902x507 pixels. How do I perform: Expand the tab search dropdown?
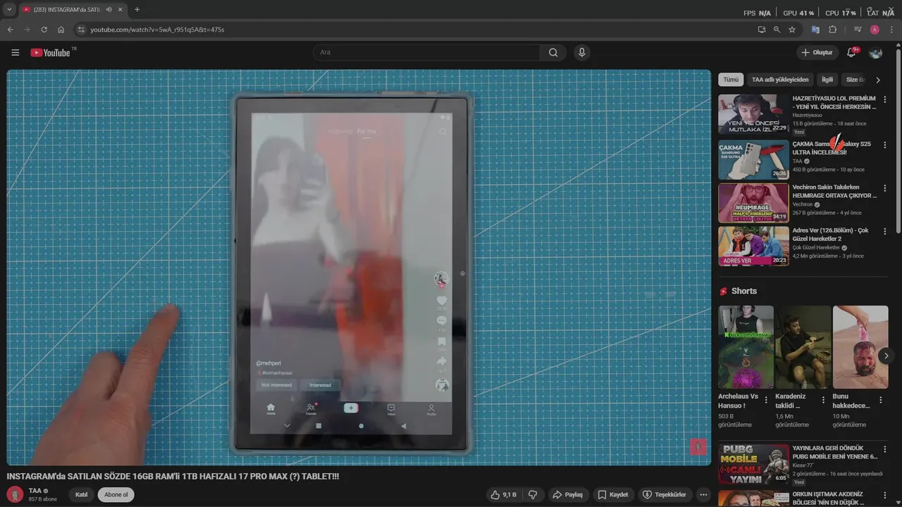pyautogui.click(x=9, y=10)
